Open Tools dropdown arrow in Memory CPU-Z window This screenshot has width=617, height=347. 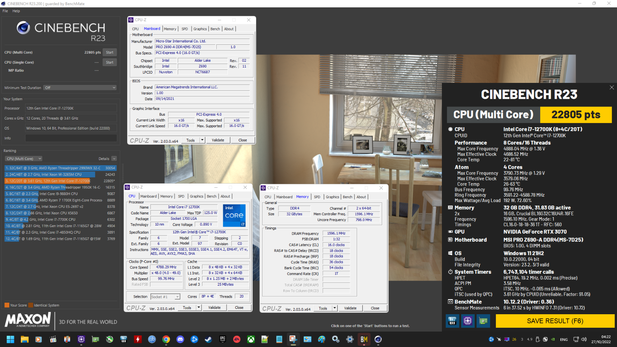pyautogui.click(x=335, y=308)
